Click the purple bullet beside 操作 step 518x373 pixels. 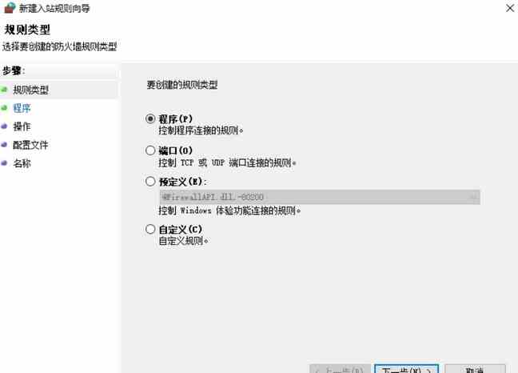[4, 126]
